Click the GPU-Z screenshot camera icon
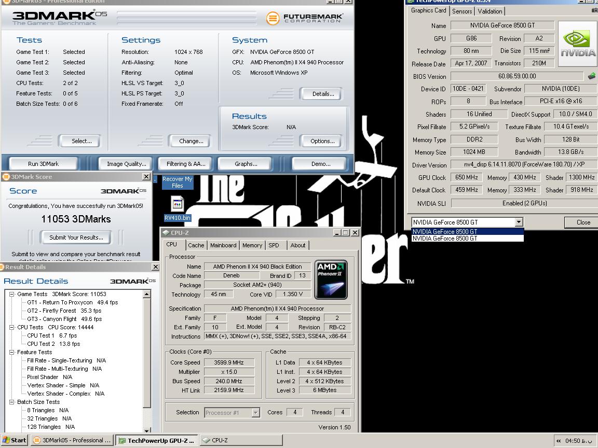The height and width of the screenshot is (448, 598). 594,10
